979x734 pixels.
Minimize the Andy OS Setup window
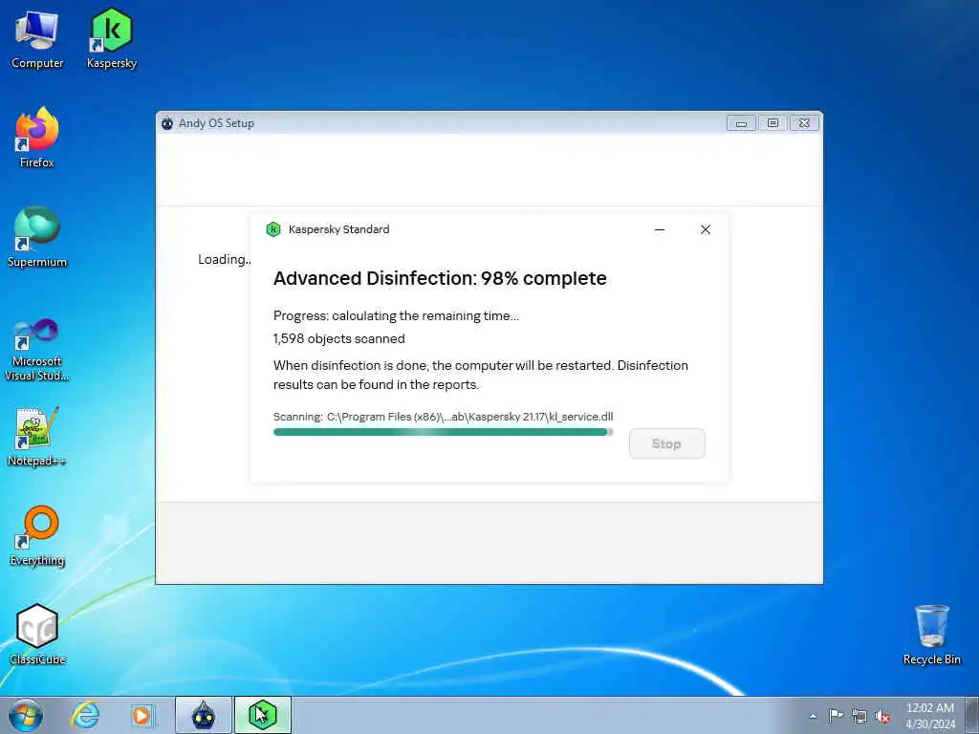click(x=741, y=123)
